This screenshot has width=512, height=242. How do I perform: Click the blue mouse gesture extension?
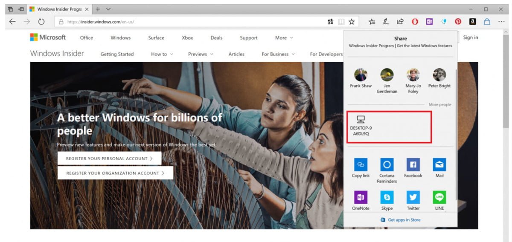click(x=444, y=21)
